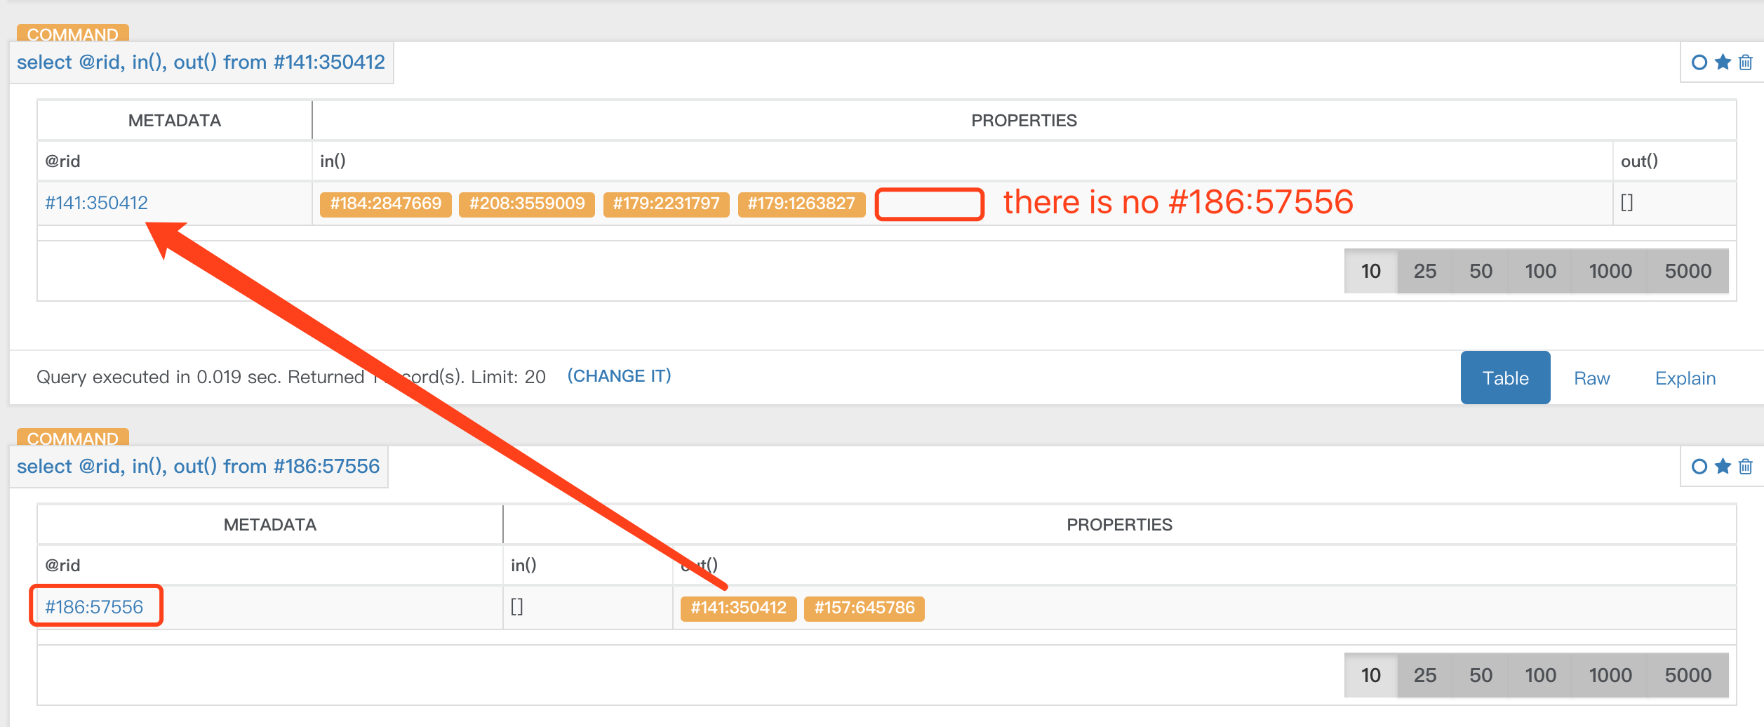1764x727 pixels.
Task: Click #141:350412 badge in the out() column
Action: click(x=737, y=608)
